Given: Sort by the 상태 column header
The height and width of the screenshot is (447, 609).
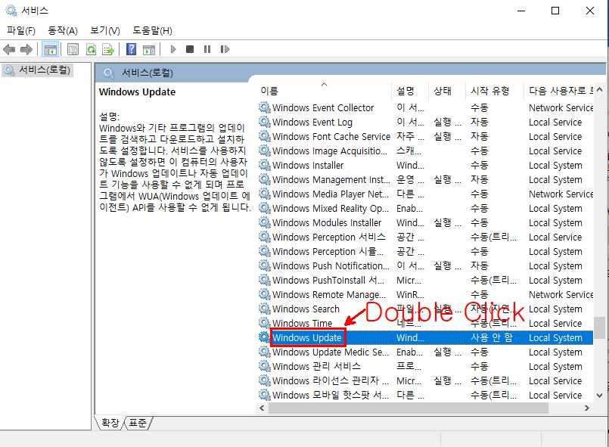Looking at the screenshot, I should tap(447, 91).
